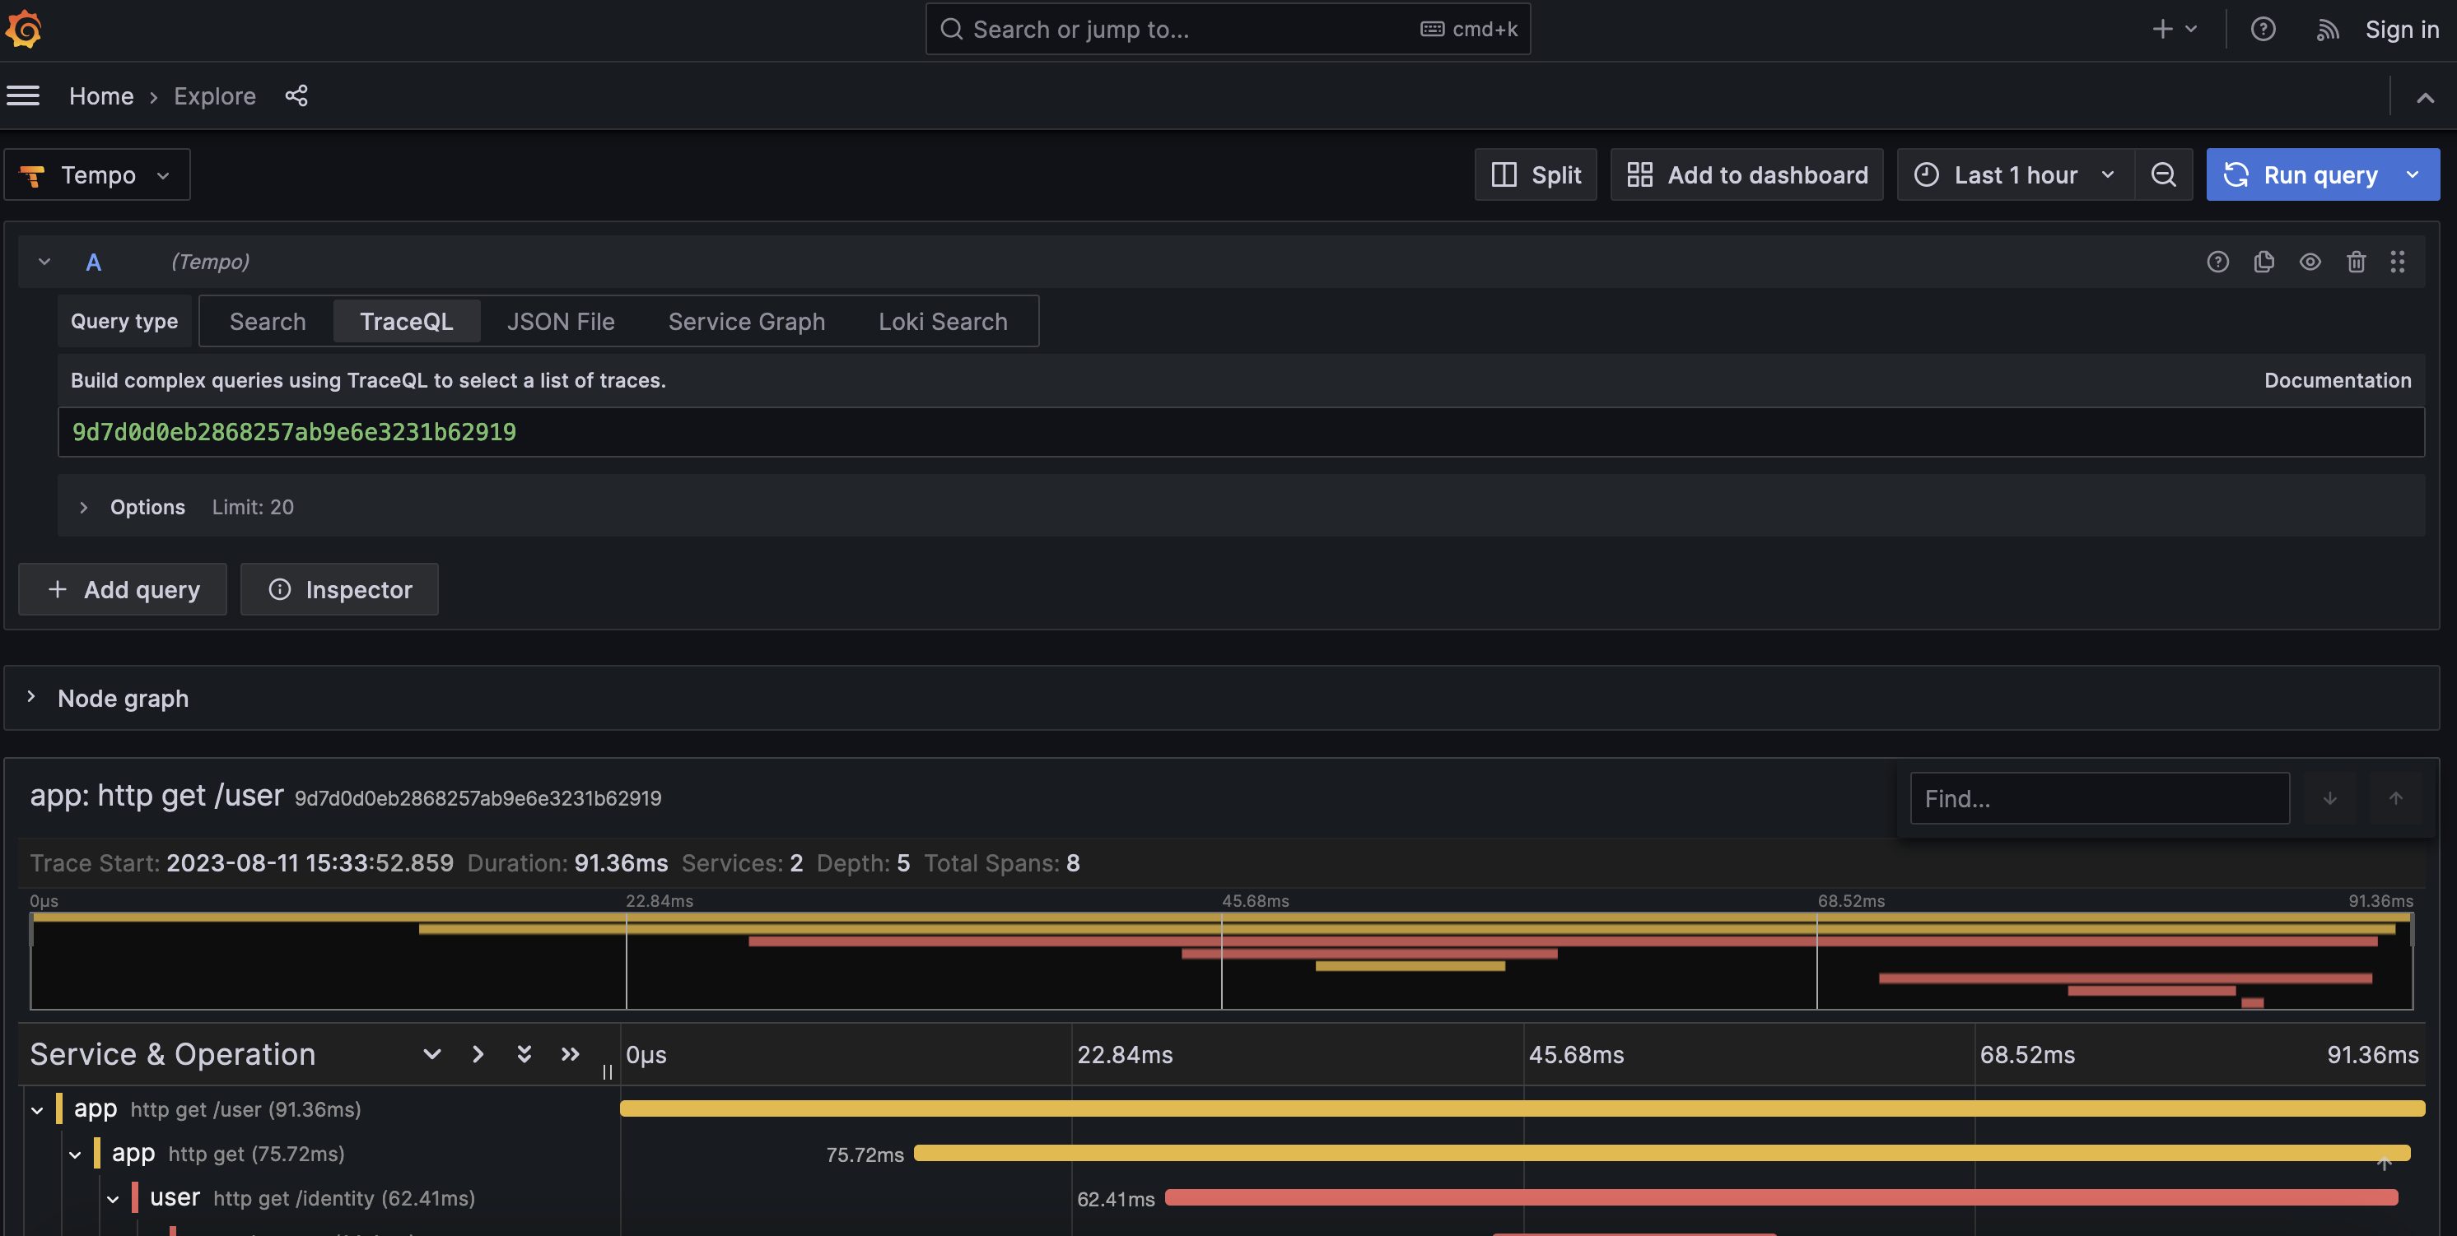Click Add to dashboard button

pos(1746,174)
